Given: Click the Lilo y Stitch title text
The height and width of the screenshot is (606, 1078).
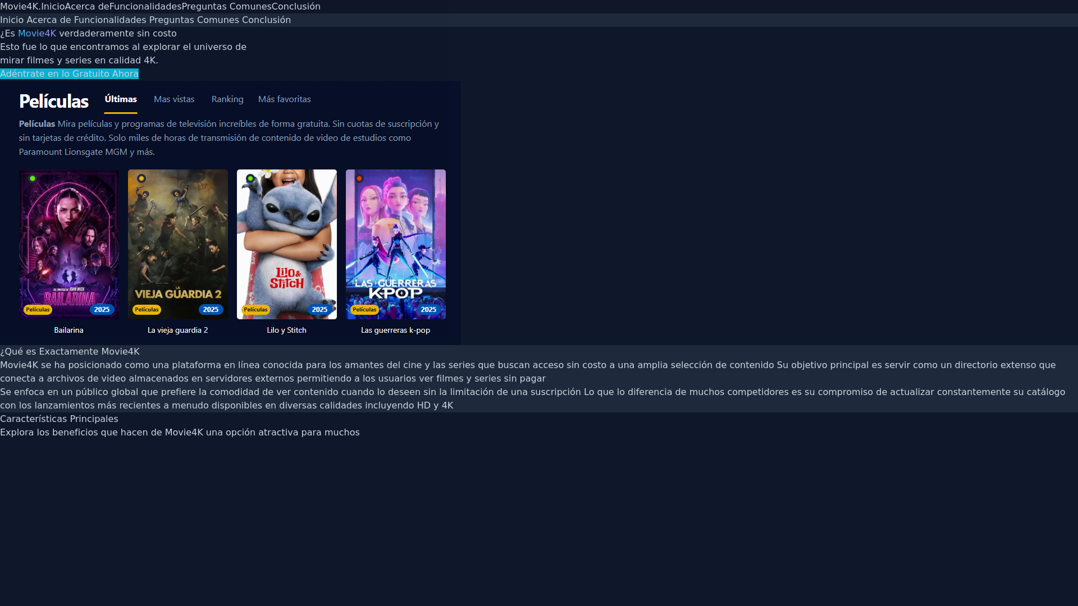Looking at the screenshot, I should point(287,330).
